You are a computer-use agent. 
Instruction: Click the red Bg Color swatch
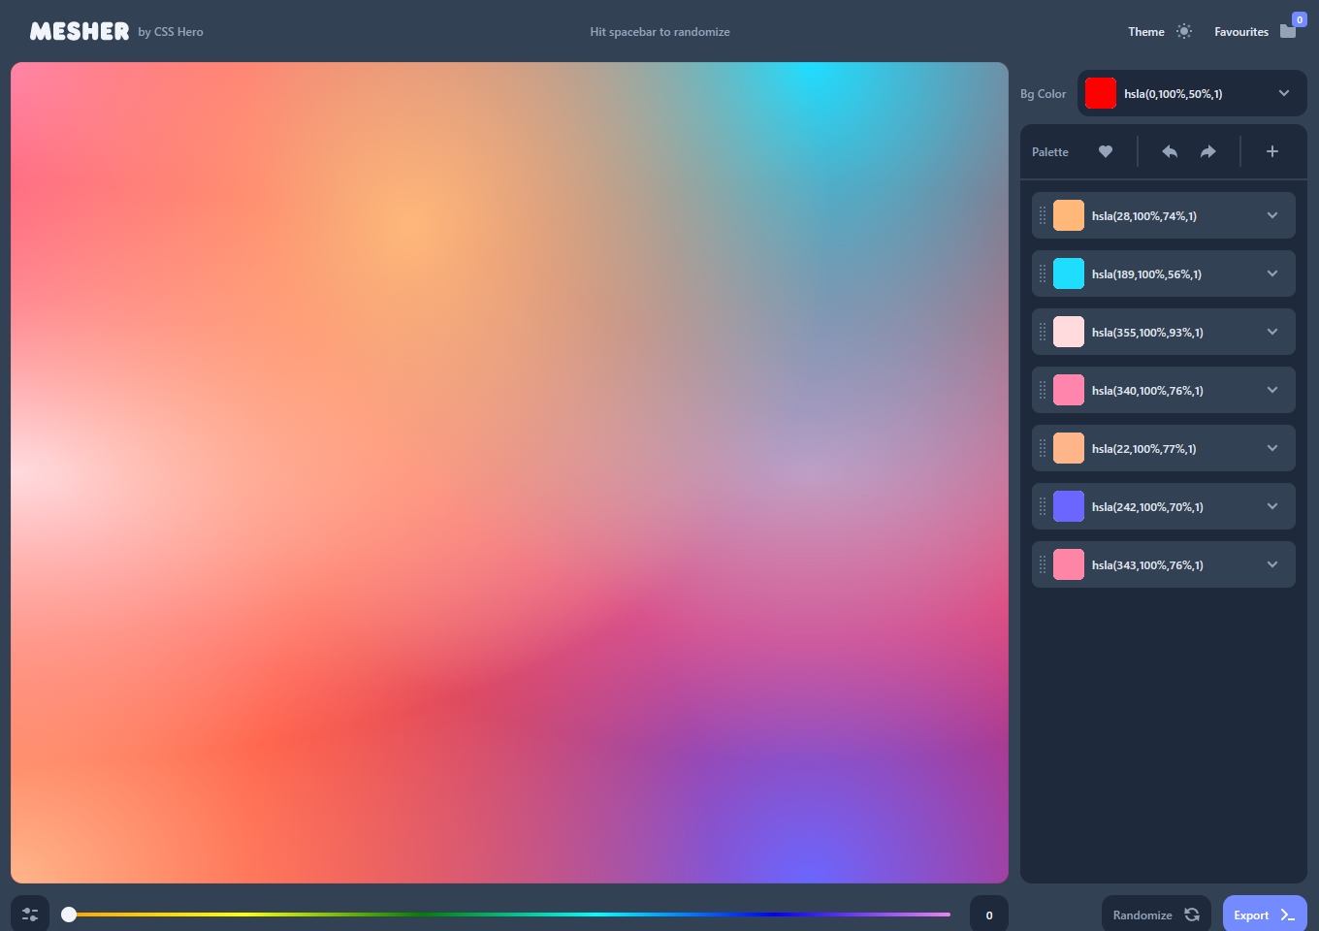1101,93
